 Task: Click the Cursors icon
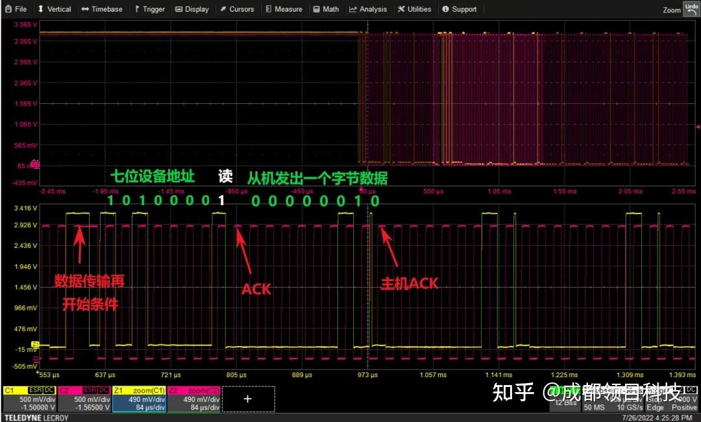(x=238, y=9)
